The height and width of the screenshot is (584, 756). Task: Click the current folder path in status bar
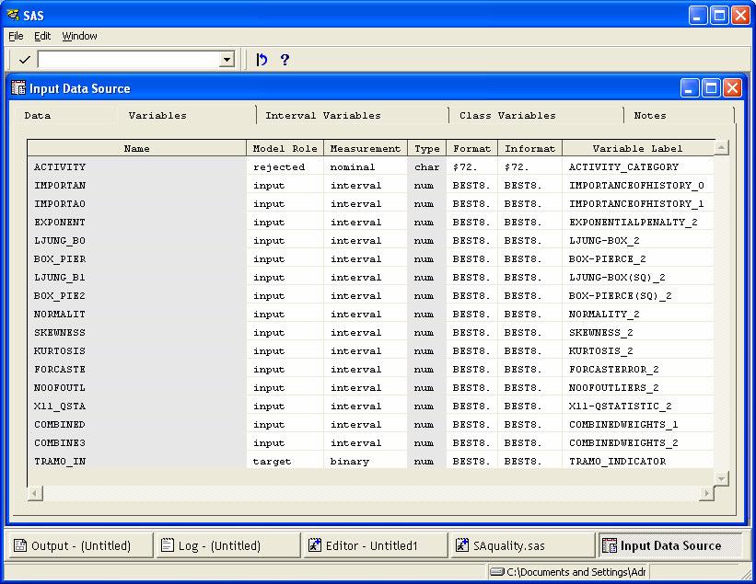click(x=576, y=572)
